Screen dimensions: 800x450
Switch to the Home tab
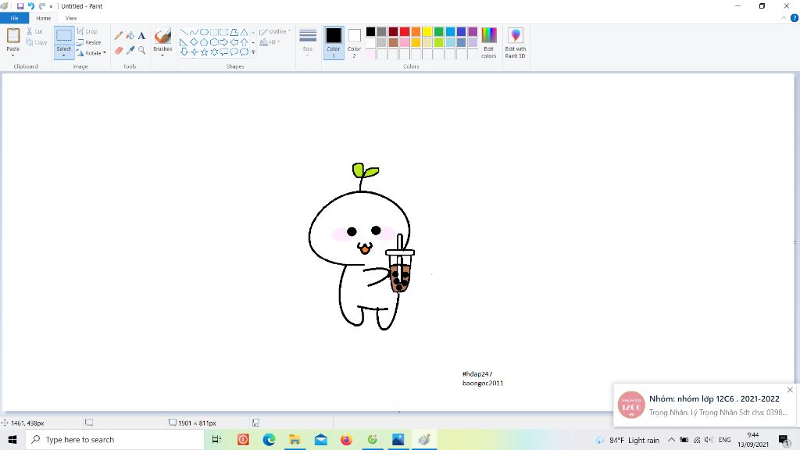[44, 18]
